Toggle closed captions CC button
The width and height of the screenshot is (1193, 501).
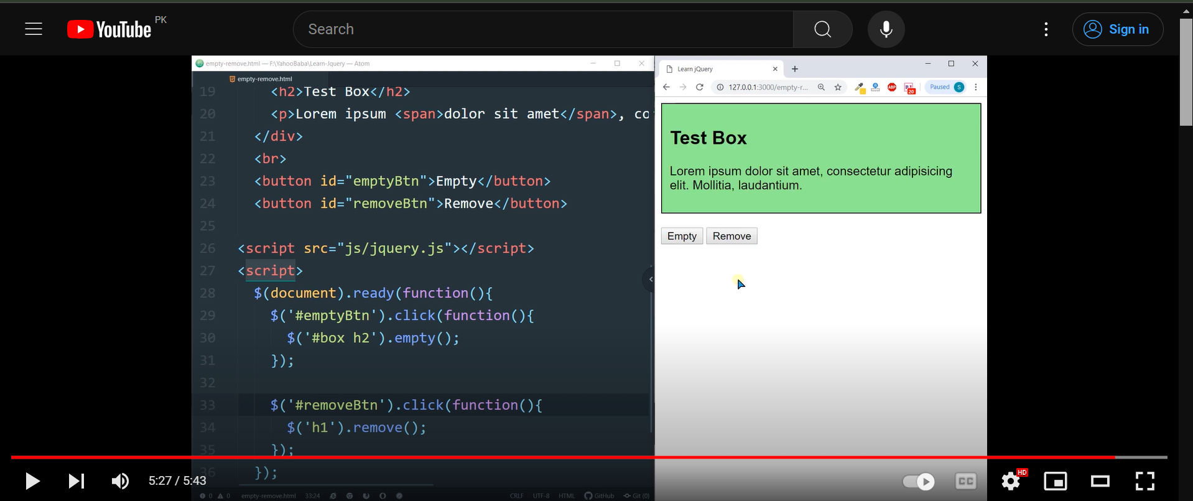click(x=965, y=481)
